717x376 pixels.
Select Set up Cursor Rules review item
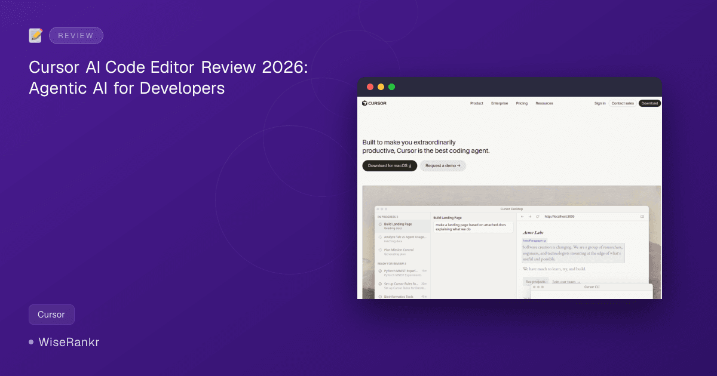[403, 285]
